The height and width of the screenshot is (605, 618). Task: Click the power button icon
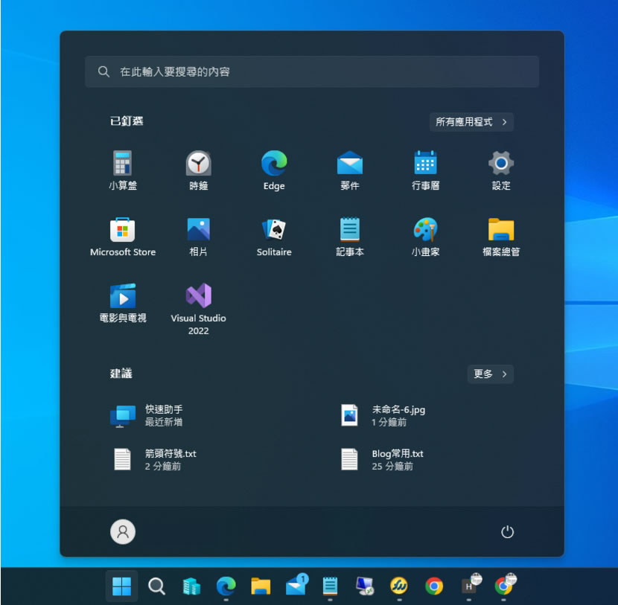coord(507,532)
